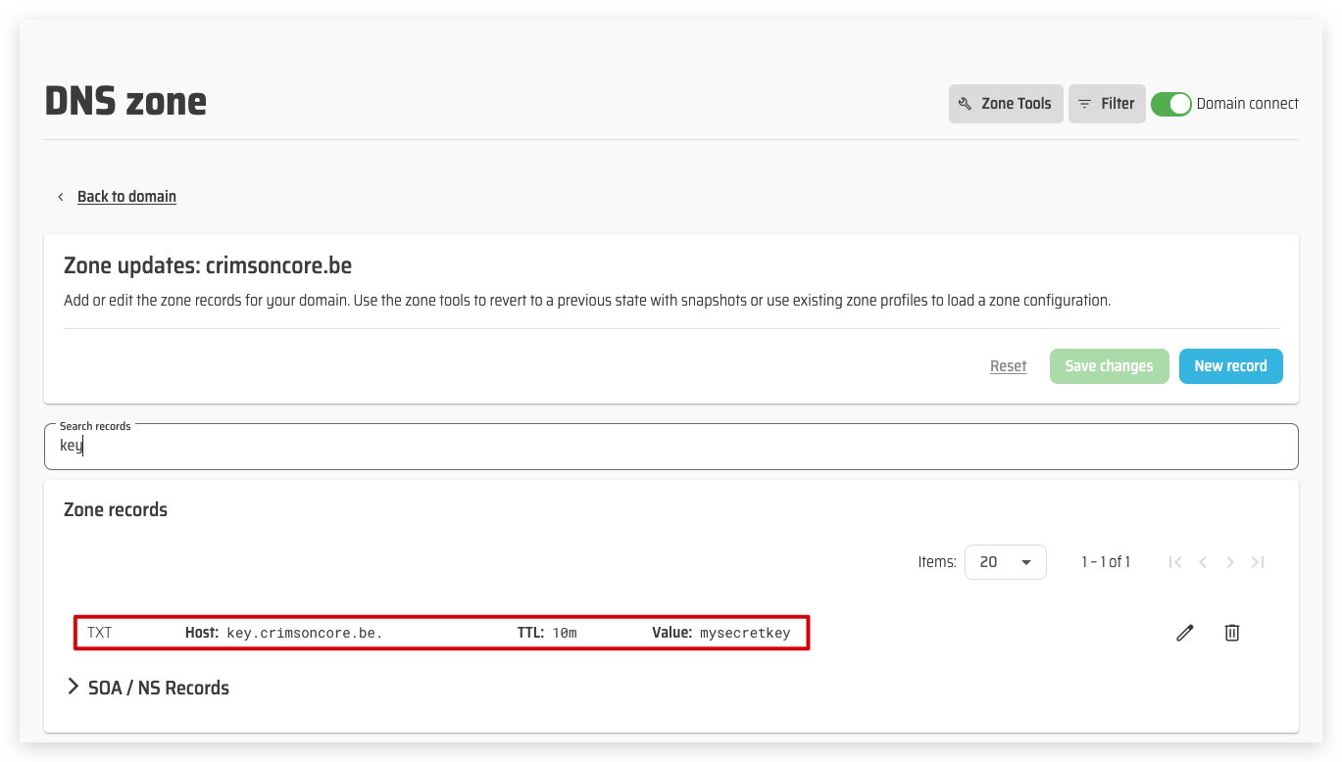Edit the key.crimsoncore.be TXT record
Viewport: 1342px width, 762px height.
tap(1185, 633)
